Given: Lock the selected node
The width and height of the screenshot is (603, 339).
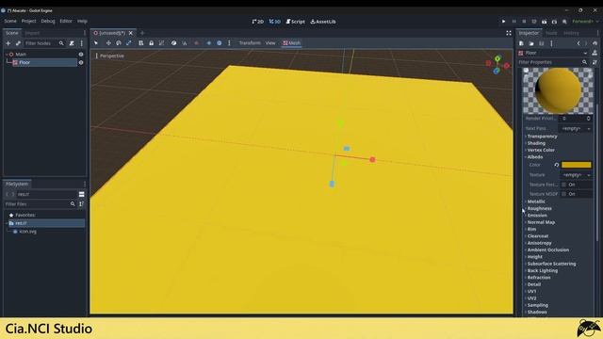Looking at the screenshot, I should click(x=152, y=43).
